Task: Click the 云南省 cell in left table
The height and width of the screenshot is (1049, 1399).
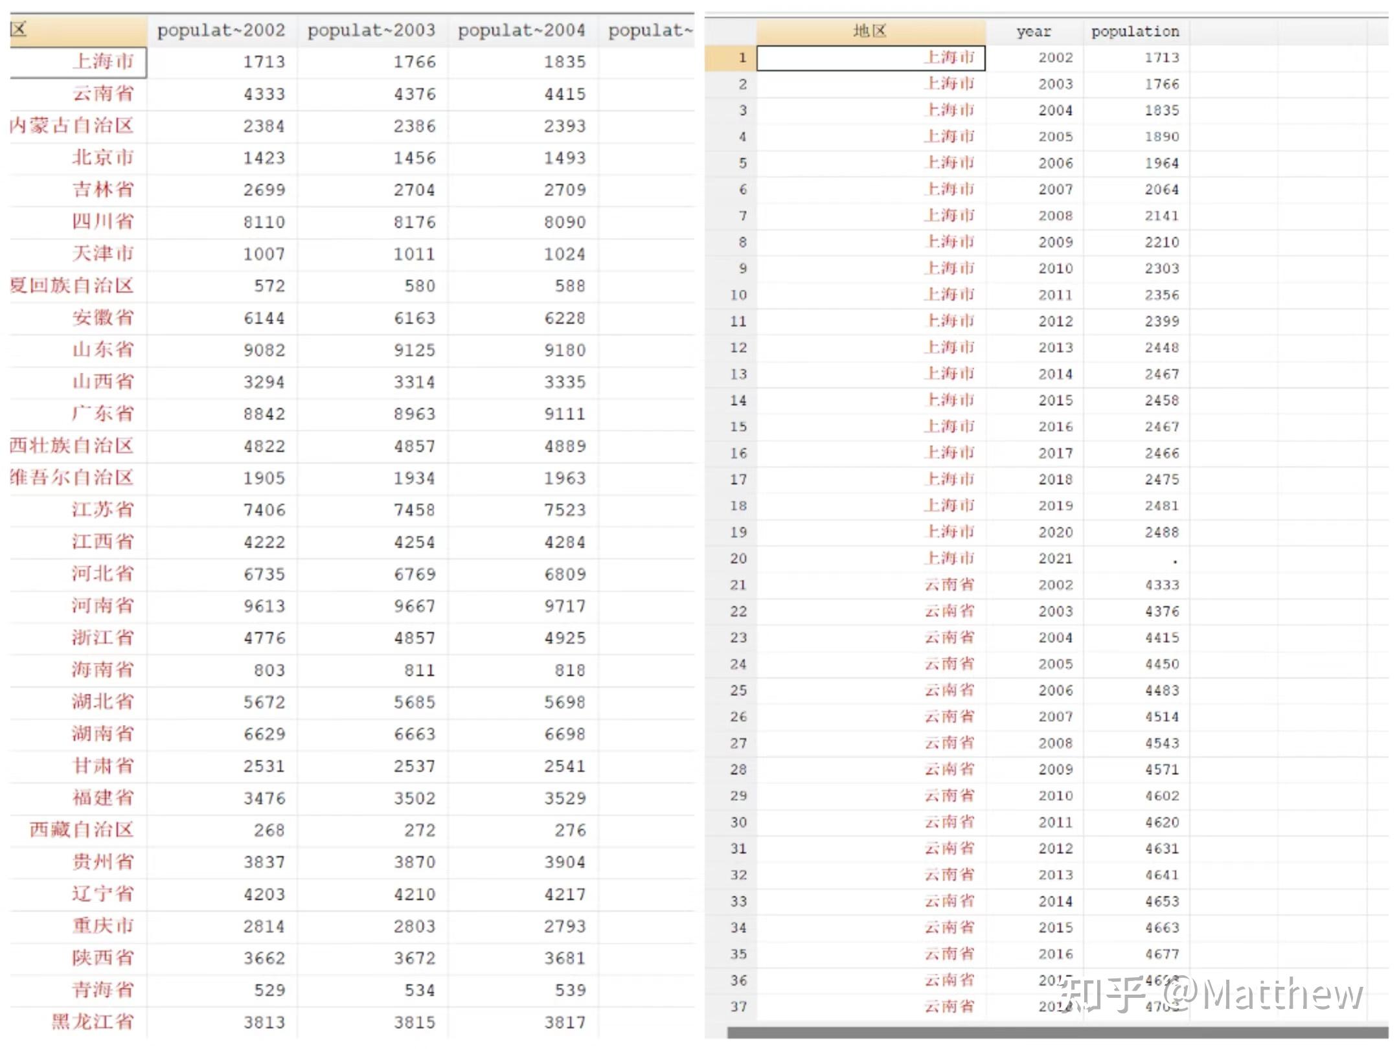Action: (x=102, y=94)
